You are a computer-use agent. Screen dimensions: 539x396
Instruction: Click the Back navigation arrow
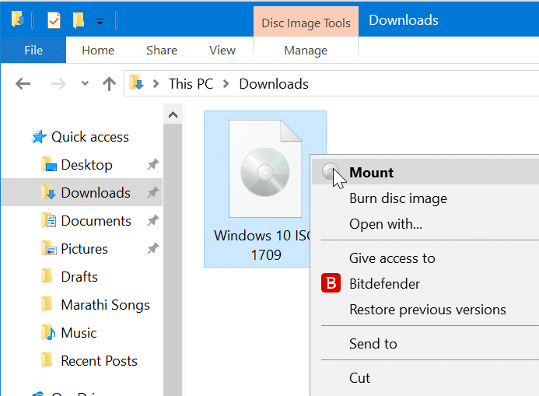pyautogui.click(x=23, y=84)
